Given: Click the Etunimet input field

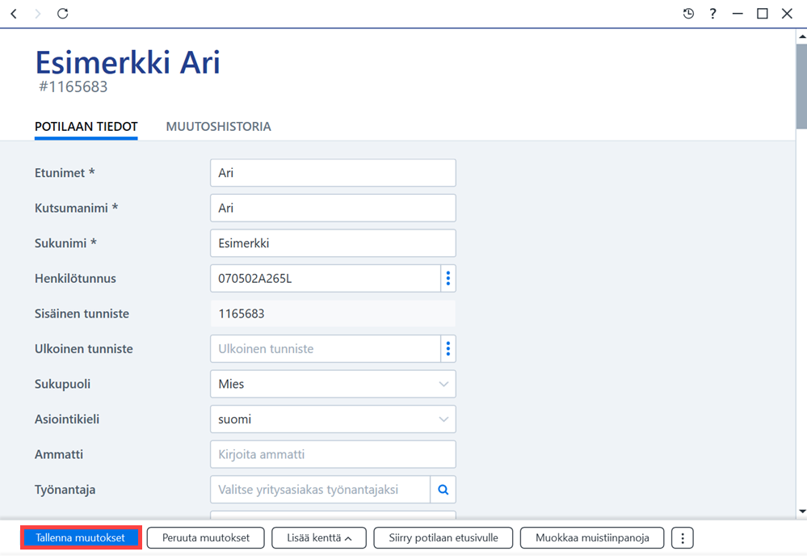Looking at the screenshot, I should pyautogui.click(x=333, y=173).
